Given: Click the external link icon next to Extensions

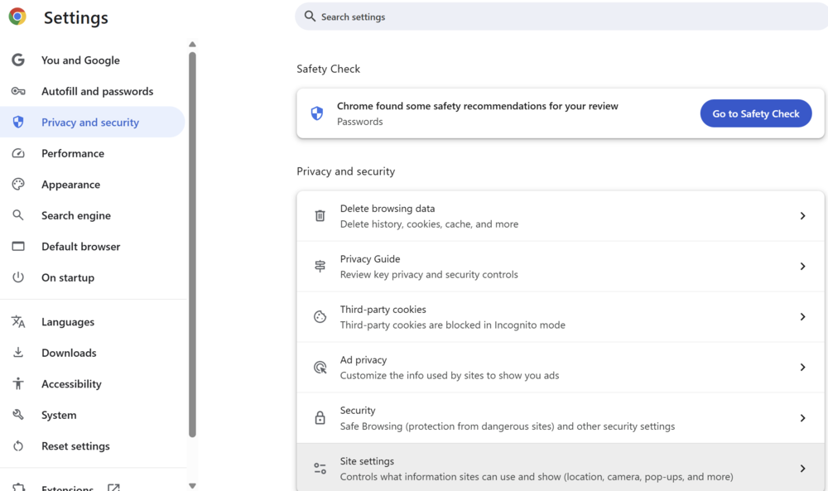Looking at the screenshot, I should tap(113, 488).
